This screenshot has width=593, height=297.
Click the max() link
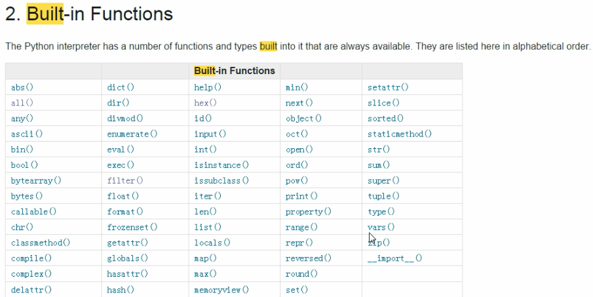point(206,273)
